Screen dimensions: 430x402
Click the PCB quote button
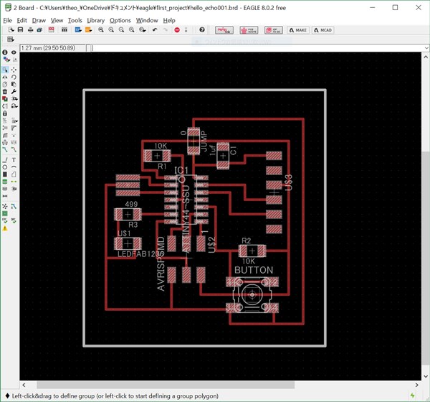click(x=249, y=30)
